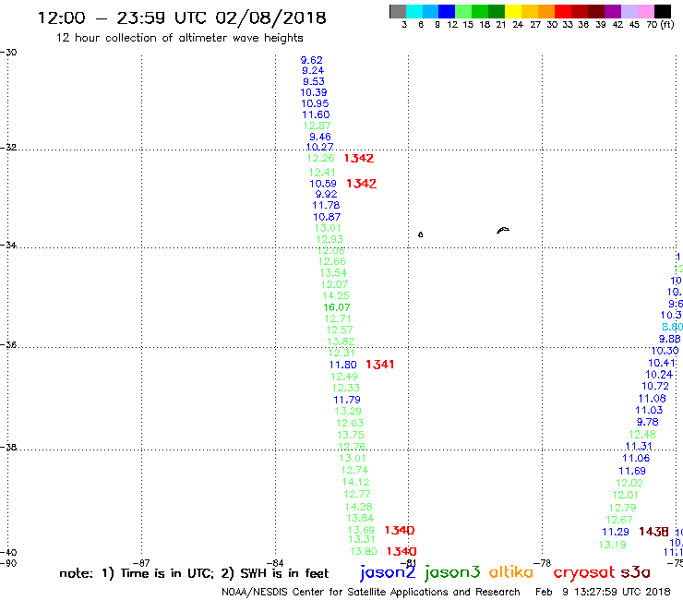This screenshot has height=600, width=683.
Task: Select the wave height value 14.12
Action: [x=355, y=483]
